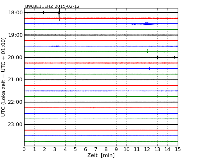Image resolution: width=202 pixels, height=162 pixels.
Task: Click the large black spike on the 18:00 trace
Action: (x=59, y=15)
